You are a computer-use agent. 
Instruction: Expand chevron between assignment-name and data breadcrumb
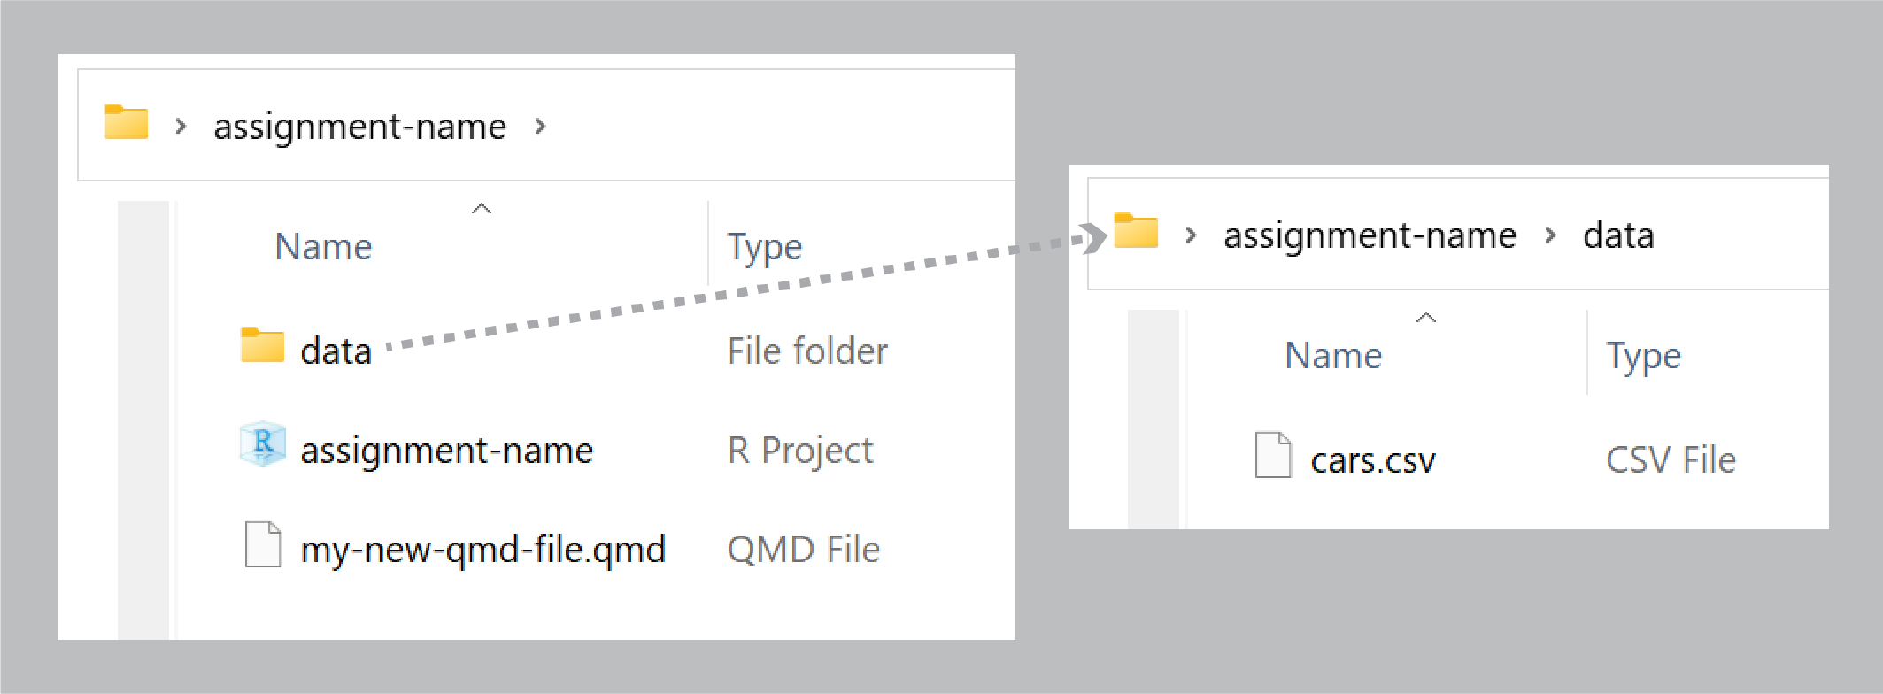click(x=1550, y=235)
